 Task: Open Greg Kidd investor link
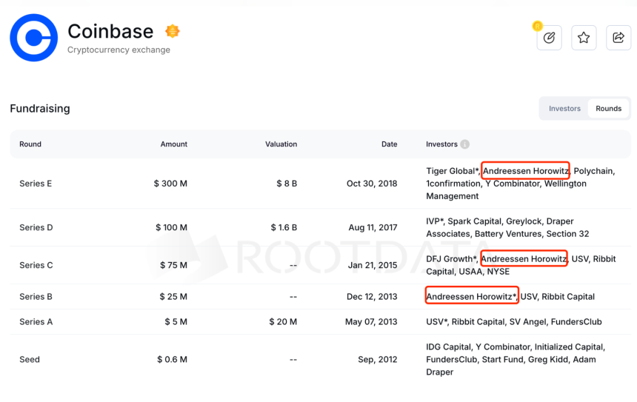pos(547,360)
